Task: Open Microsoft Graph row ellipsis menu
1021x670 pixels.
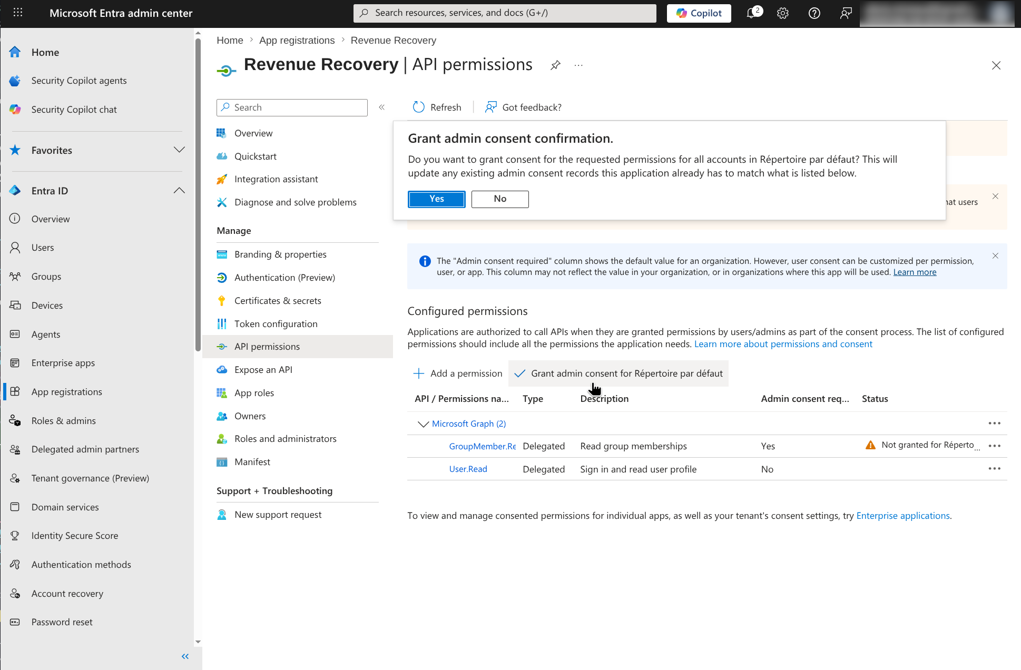Action: [994, 423]
